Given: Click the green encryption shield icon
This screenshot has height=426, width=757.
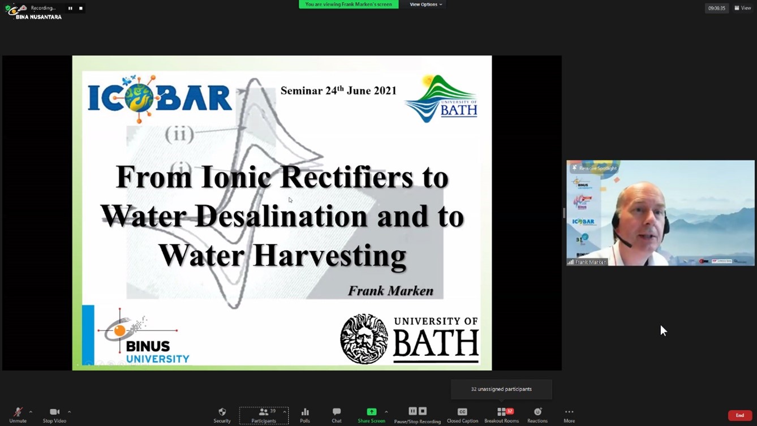Looking at the screenshot, I should (8, 9).
